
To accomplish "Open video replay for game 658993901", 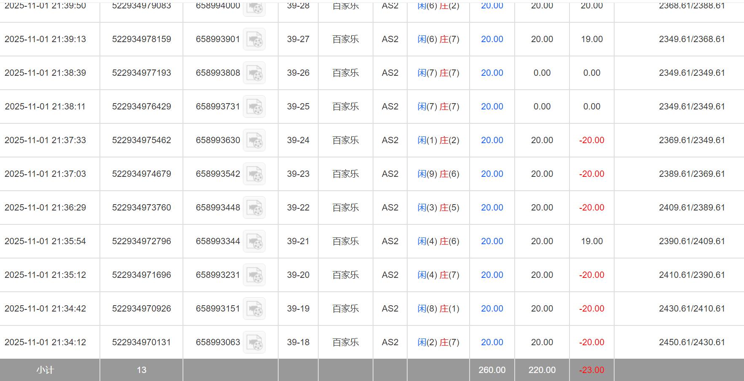I will click(x=254, y=39).
